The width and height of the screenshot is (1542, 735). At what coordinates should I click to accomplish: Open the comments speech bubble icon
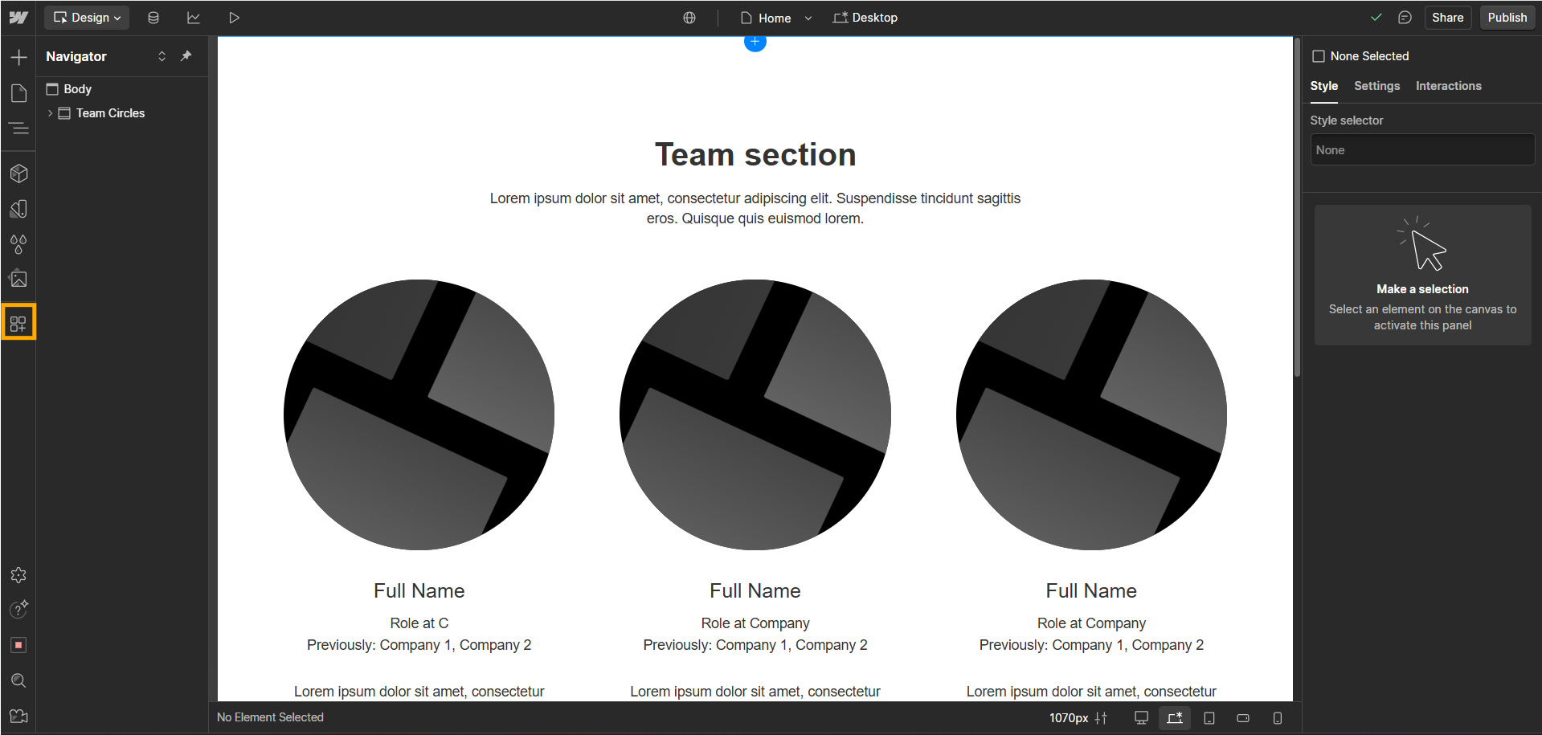point(1405,18)
